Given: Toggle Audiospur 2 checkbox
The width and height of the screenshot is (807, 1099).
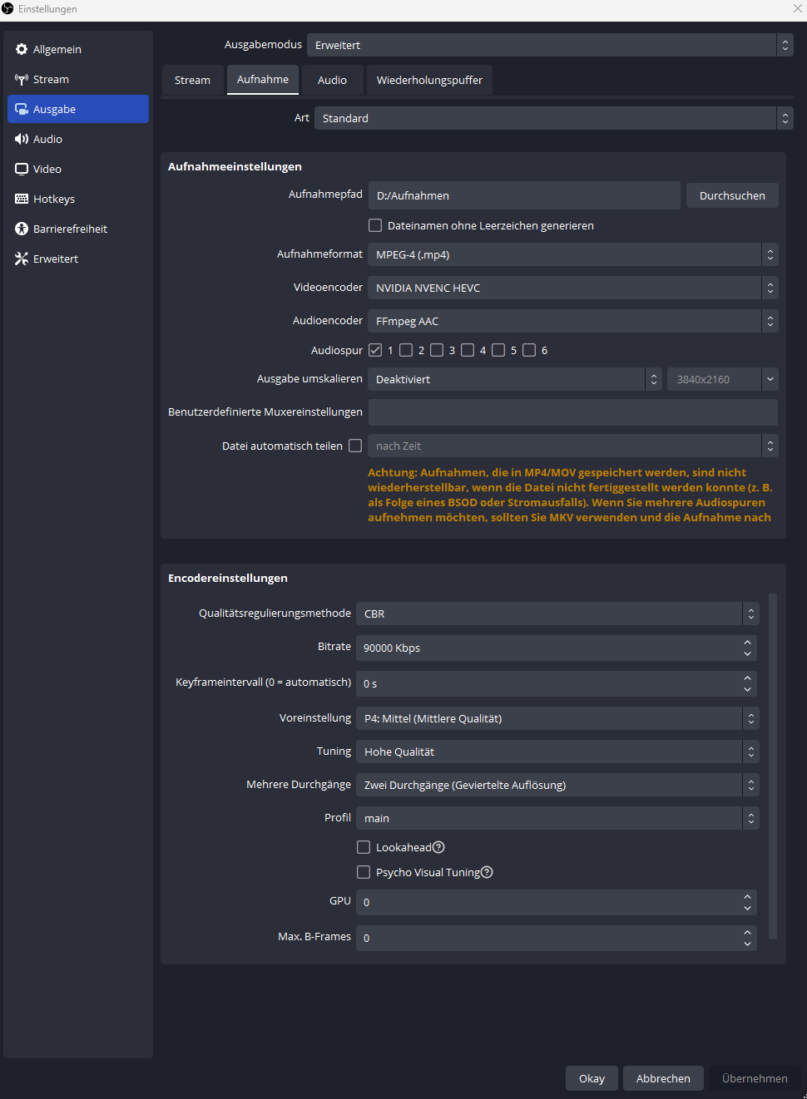Looking at the screenshot, I should pos(406,350).
